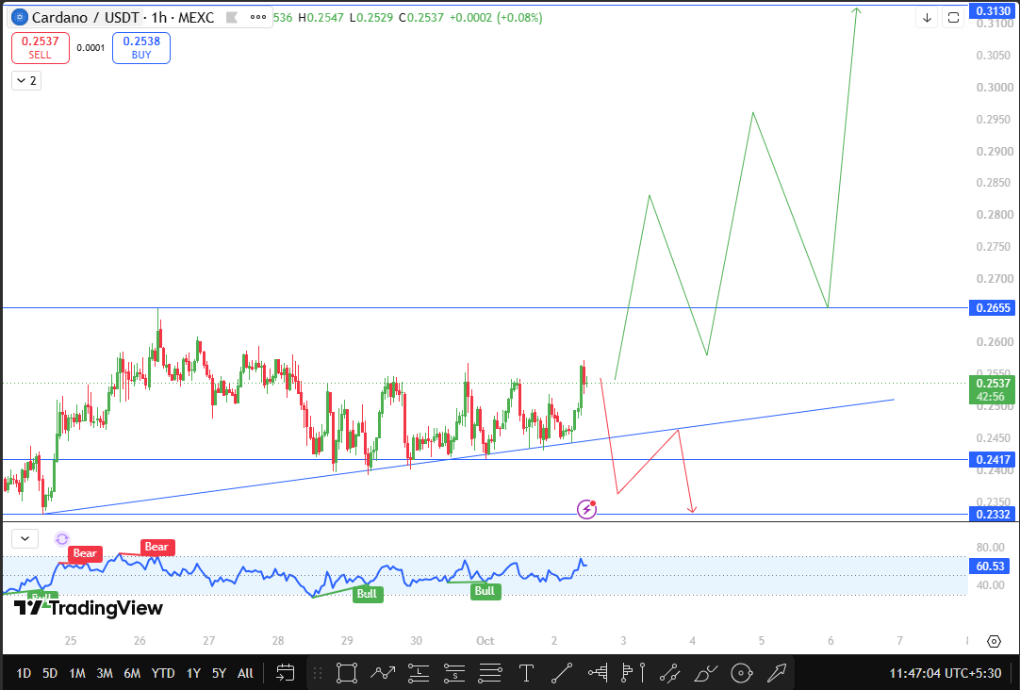1020x690 pixels.
Task: Select the Horizontal Ray lines tool
Action: click(x=490, y=673)
